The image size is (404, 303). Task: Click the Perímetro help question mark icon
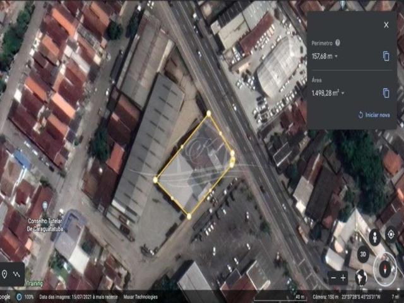tap(338, 43)
